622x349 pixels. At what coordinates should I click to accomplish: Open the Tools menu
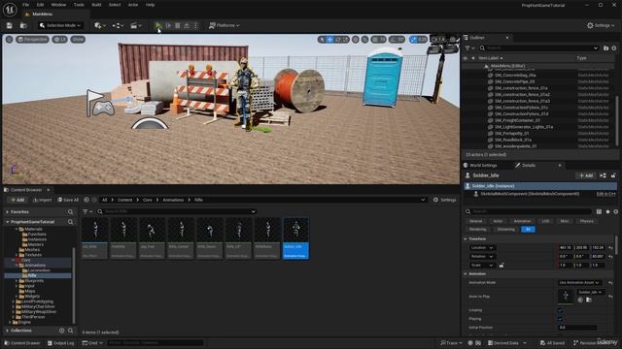click(x=79, y=5)
